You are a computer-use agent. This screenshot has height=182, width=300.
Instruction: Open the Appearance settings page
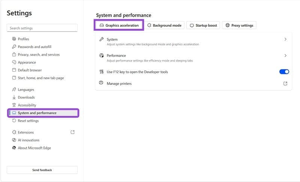pos(27,63)
